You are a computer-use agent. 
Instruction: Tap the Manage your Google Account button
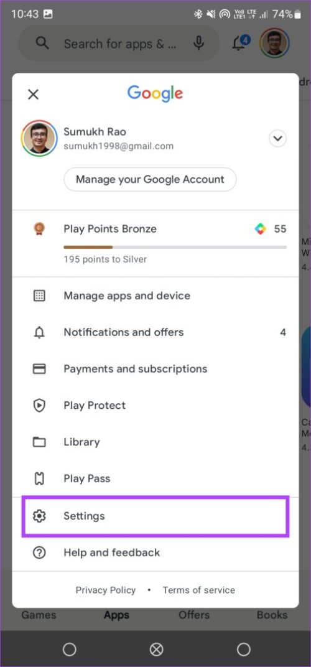click(150, 180)
